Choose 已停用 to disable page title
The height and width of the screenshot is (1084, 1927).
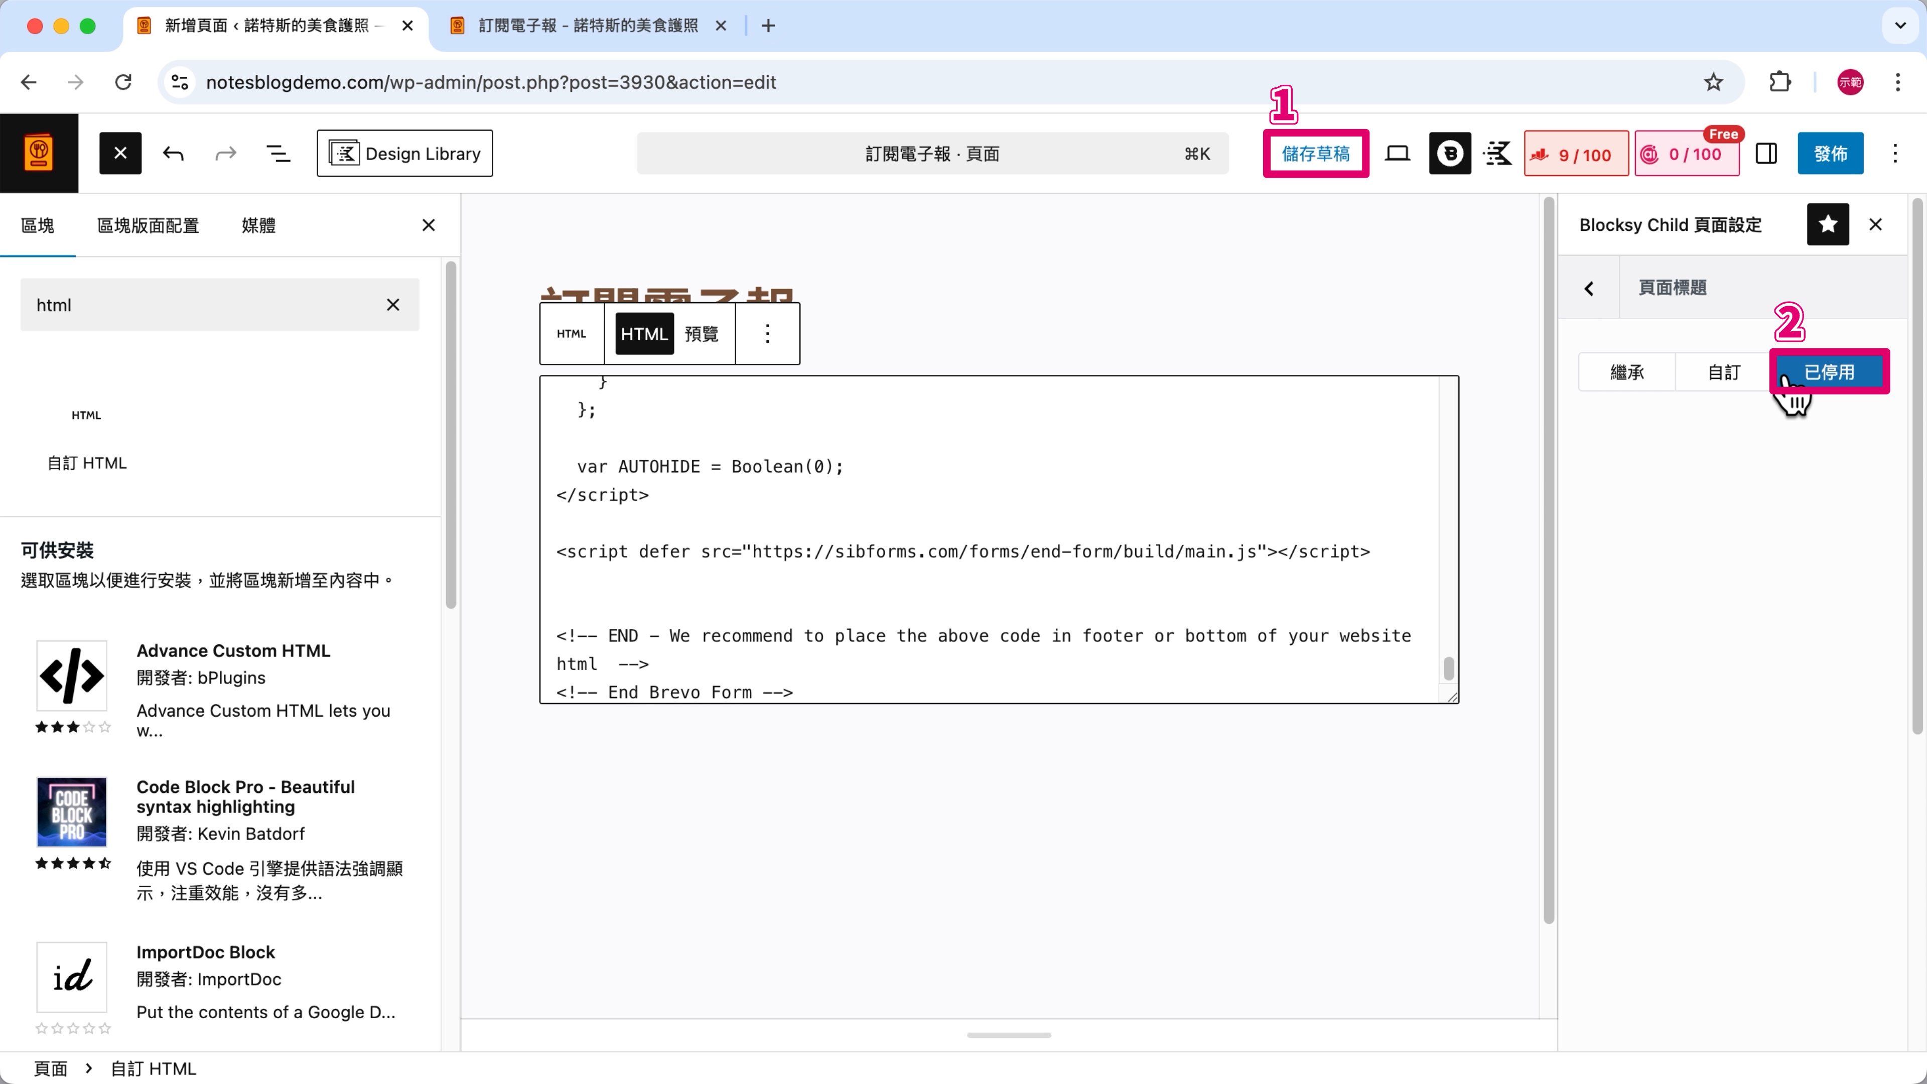[1829, 372]
